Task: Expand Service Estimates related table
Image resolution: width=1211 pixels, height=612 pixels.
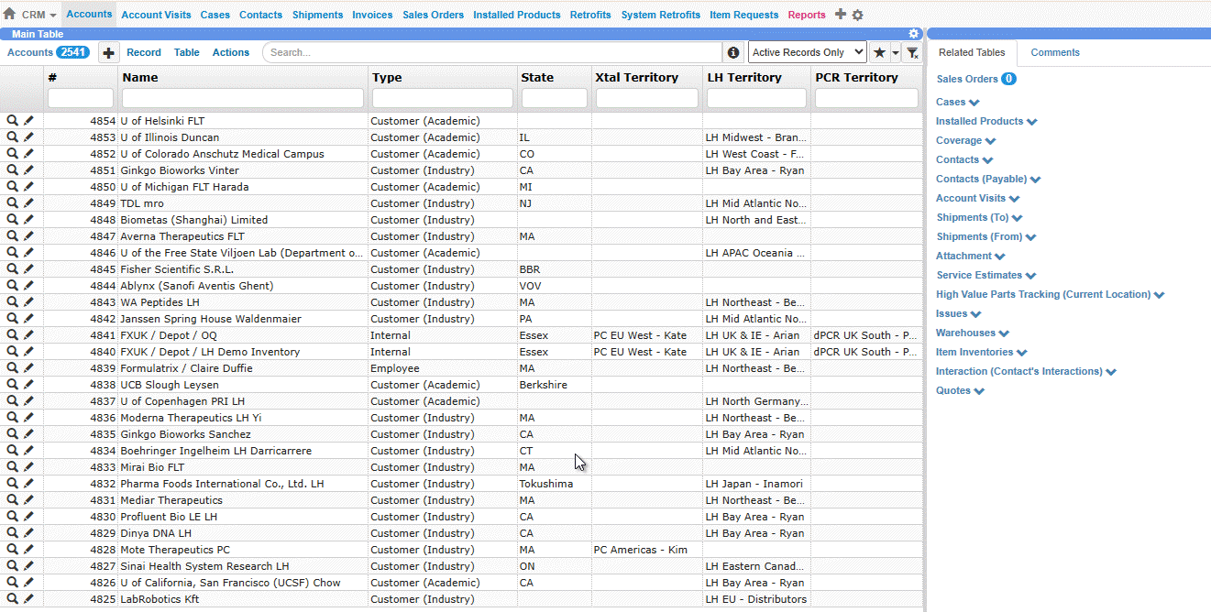Action: pos(1031,276)
